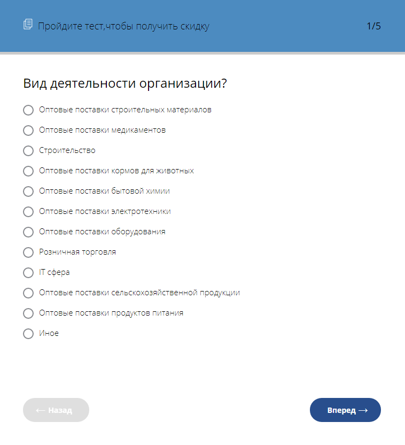The image size is (405, 445).
Task: Pick the Розничная торговля answer
Action: pos(28,252)
